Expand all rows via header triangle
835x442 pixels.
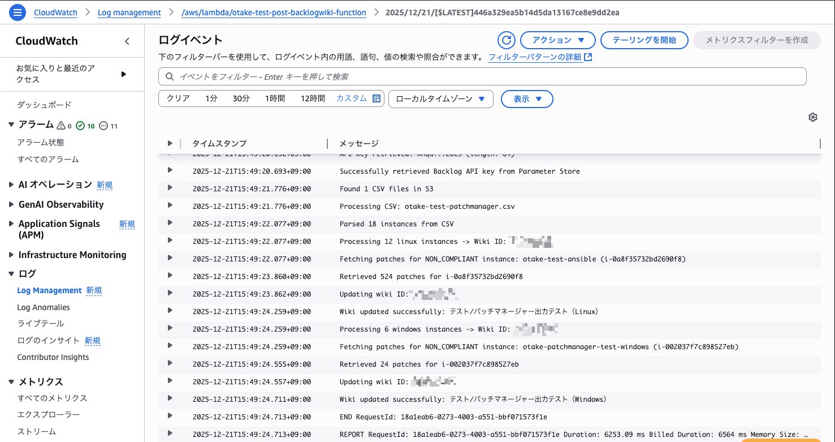(169, 143)
